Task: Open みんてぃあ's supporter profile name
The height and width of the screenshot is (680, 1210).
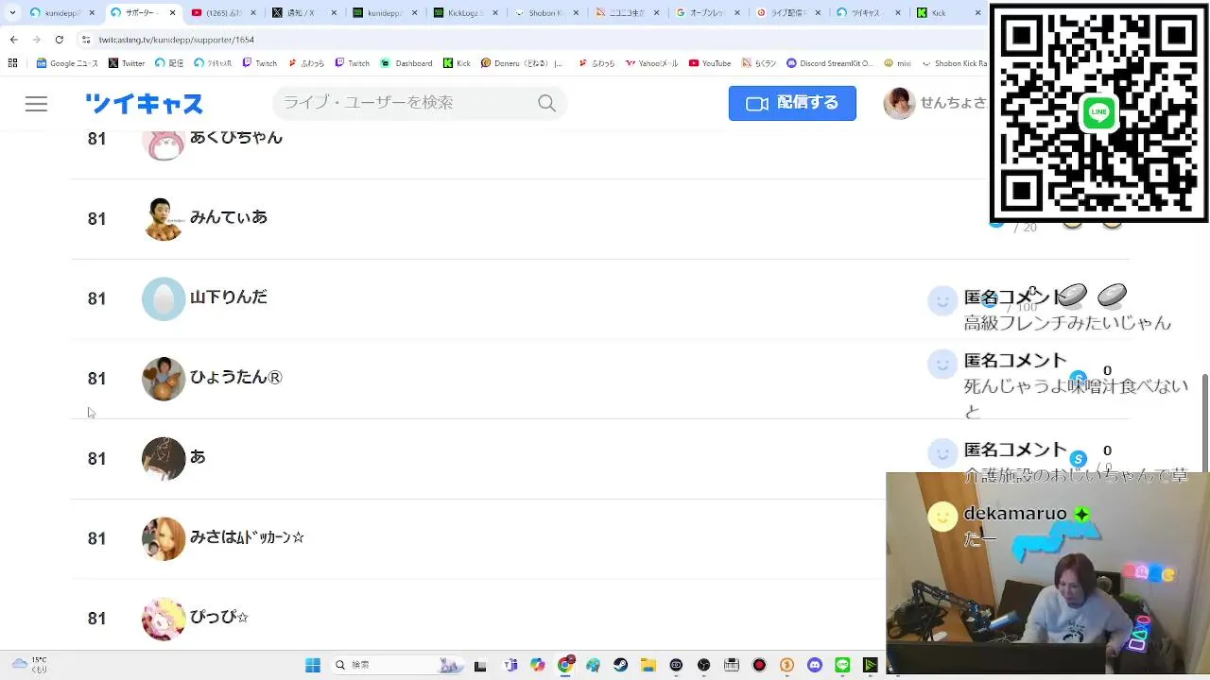Action: pos(229,217)
